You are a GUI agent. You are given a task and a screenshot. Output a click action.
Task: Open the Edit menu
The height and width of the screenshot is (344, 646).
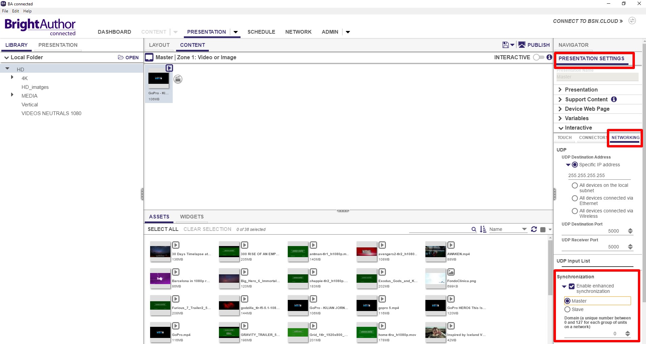coord(16,11)
